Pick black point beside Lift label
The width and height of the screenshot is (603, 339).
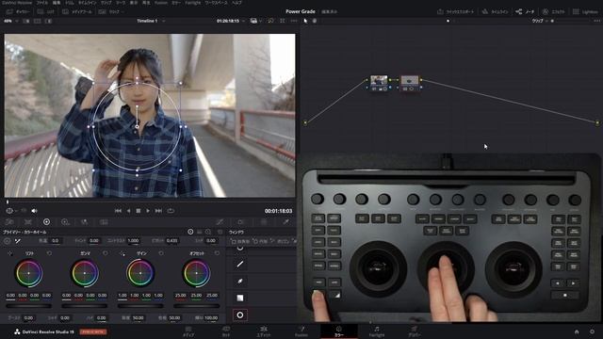click(10, 253)
